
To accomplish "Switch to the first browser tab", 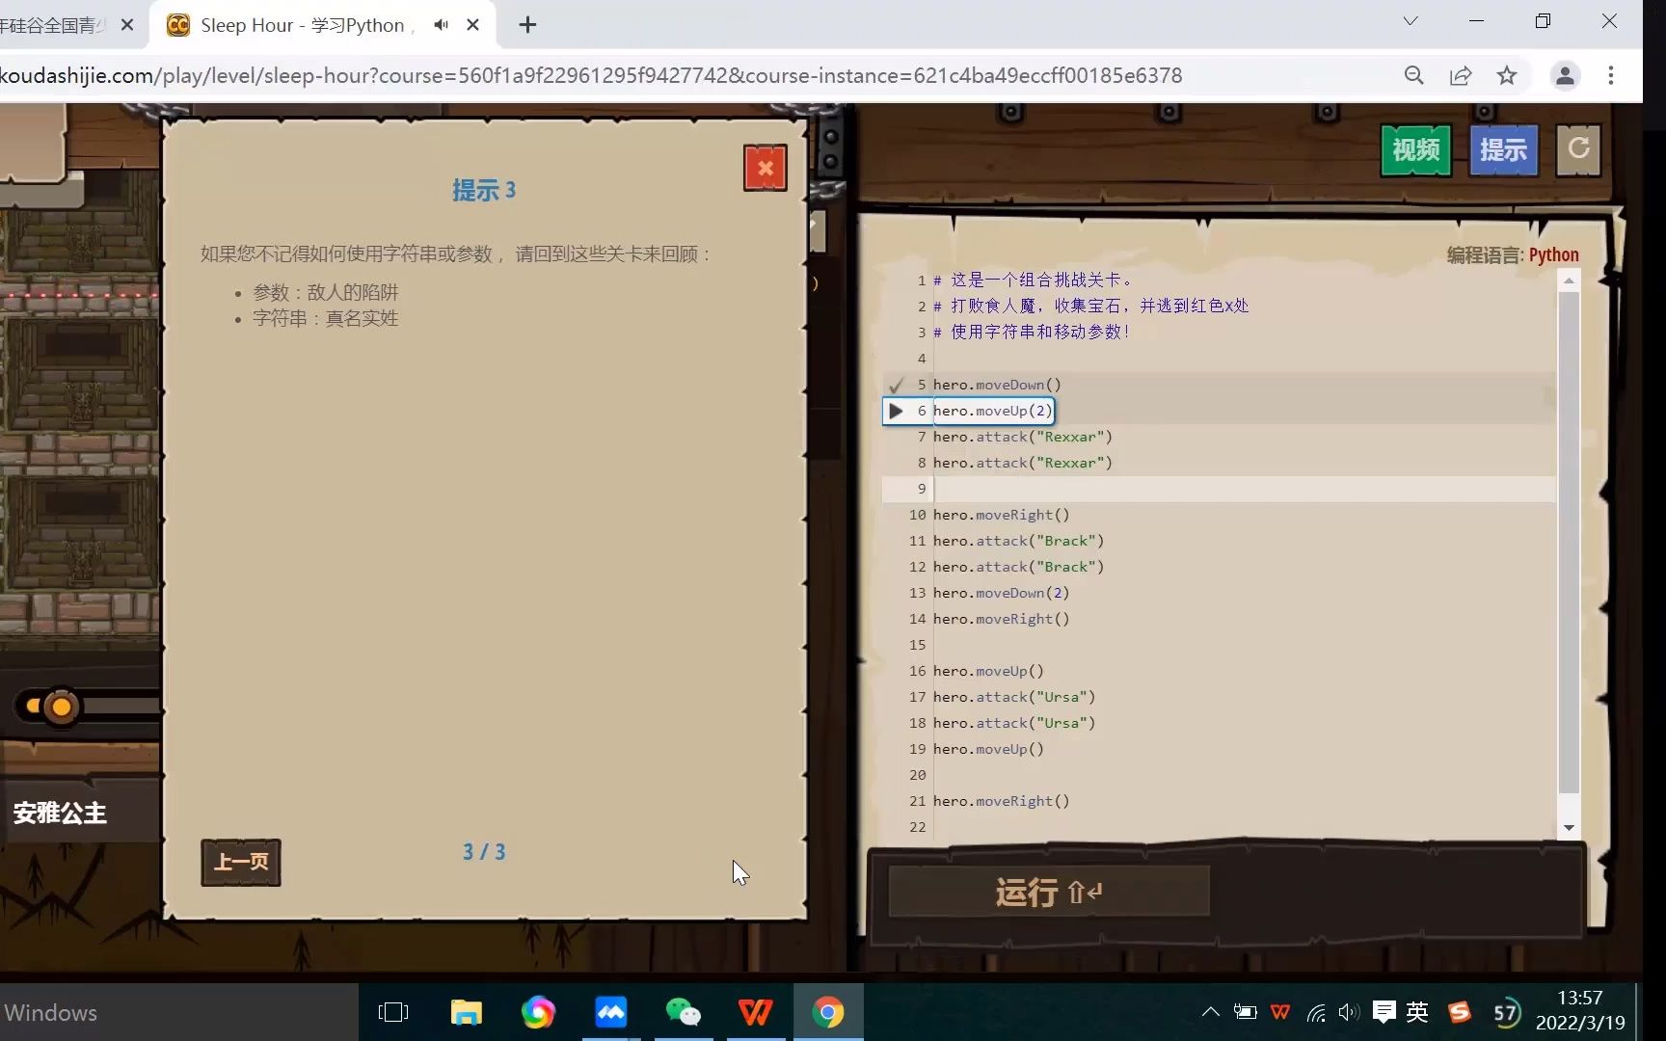I will click(53, 25).
